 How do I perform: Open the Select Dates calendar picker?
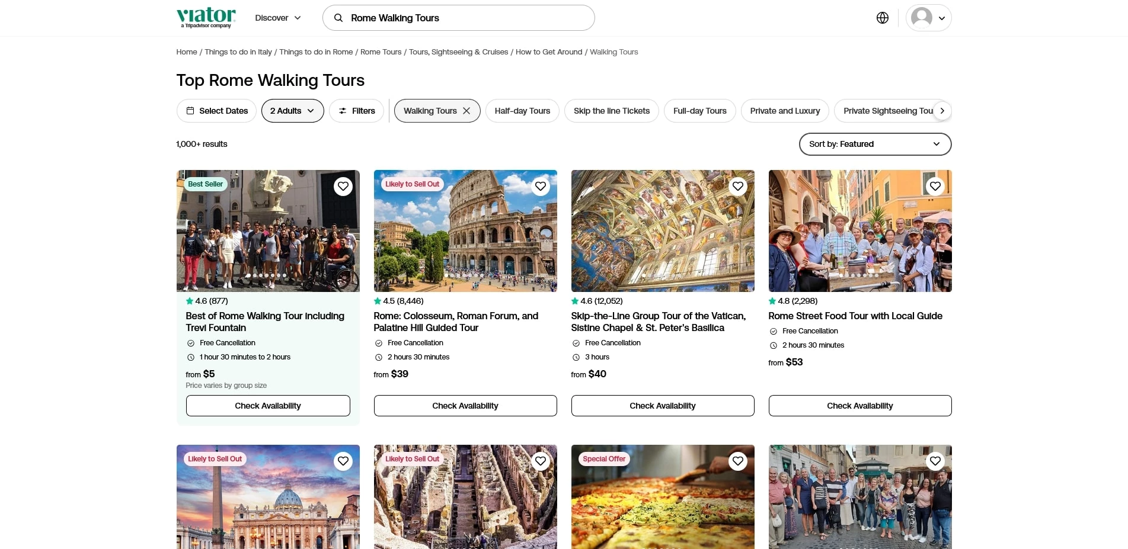[216, 111]
